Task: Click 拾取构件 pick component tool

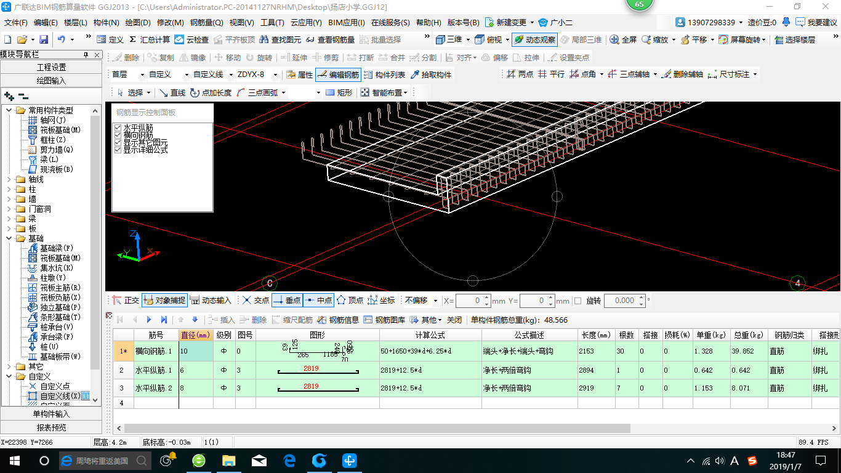Action: 430,75
